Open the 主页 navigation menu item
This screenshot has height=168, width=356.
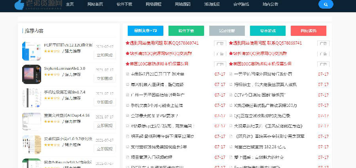[x=70, y=4]
